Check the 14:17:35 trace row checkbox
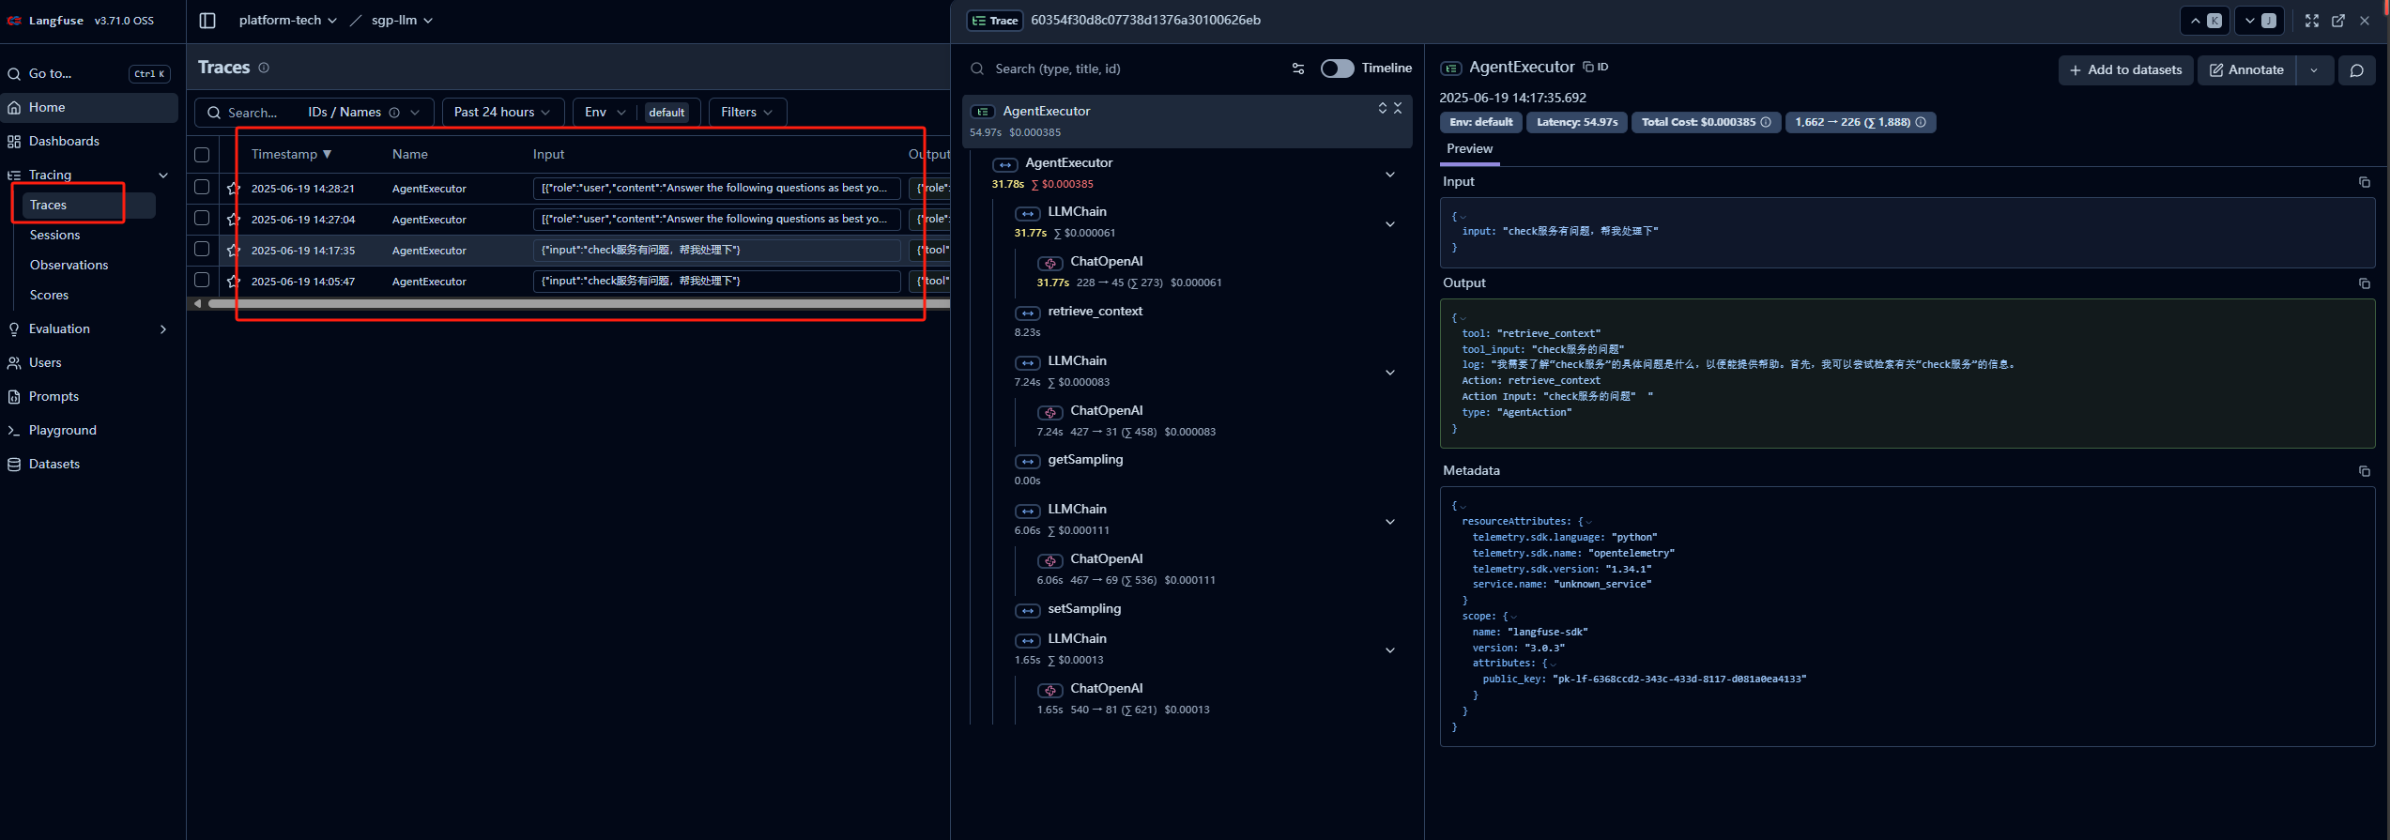This screenshot has width=2390, height=840. (202, 250)
